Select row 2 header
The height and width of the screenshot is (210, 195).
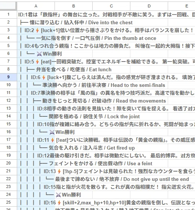click(9, 22)
